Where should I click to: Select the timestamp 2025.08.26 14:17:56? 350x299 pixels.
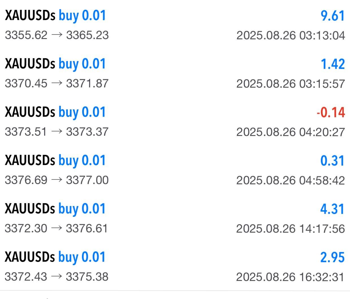click(x=290, y=229)
